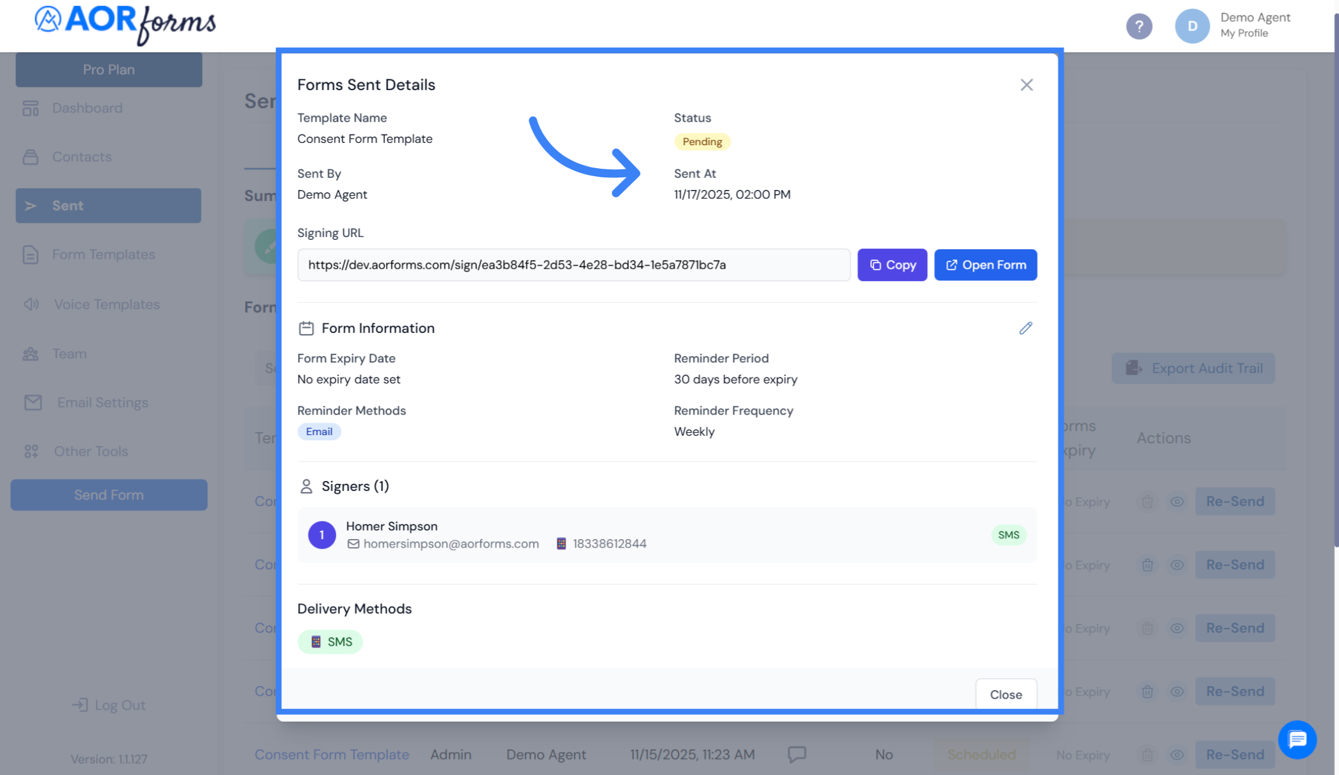Open the Voice Templates section
The width and height of the screenshot is (1339, 775).
107,304
